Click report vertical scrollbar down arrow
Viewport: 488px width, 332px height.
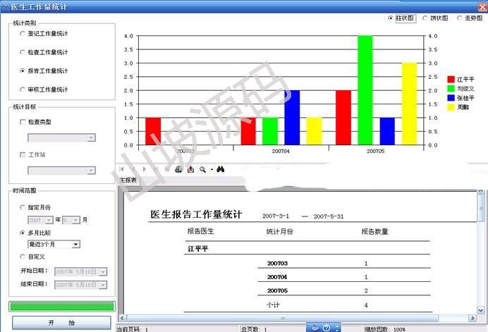(x=481, y=310)
